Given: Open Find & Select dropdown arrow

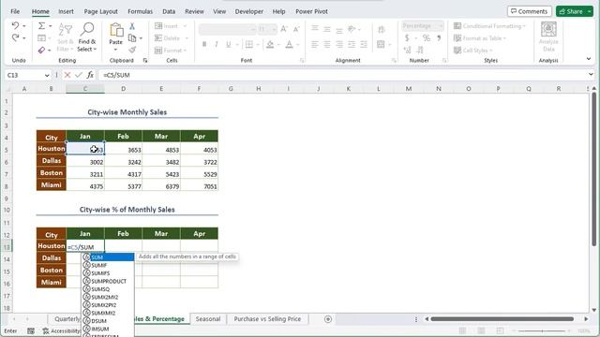Looking at the screenshot, I should point(95,50).
